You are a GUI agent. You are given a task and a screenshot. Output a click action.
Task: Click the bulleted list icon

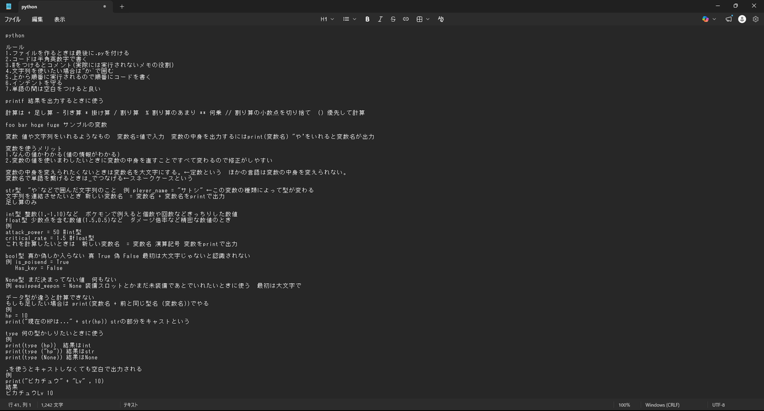(x=346, y=19)
